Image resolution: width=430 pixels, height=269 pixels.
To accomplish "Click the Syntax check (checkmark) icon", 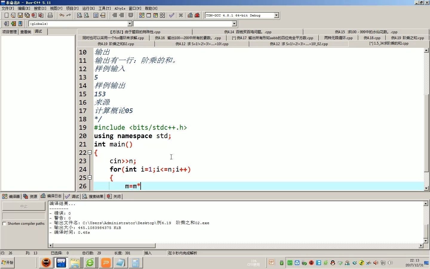I will tap(172, 15).
